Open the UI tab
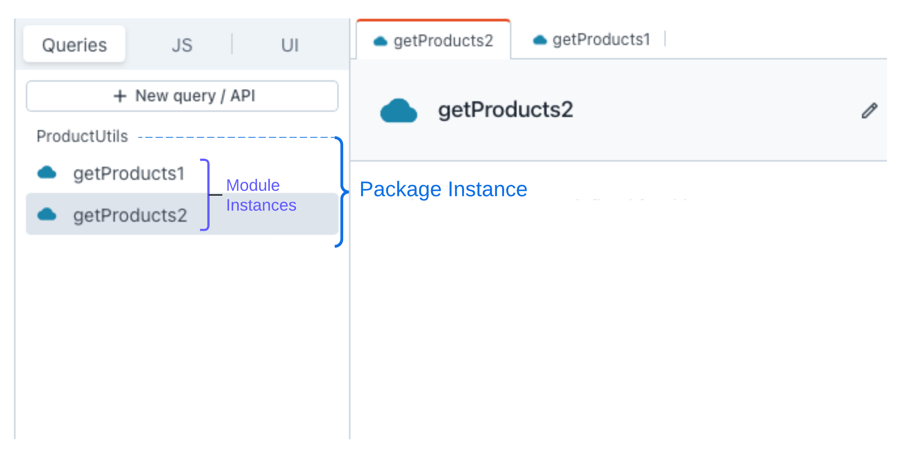Screen dimensions: 903x452 click(x=290, y=45)
